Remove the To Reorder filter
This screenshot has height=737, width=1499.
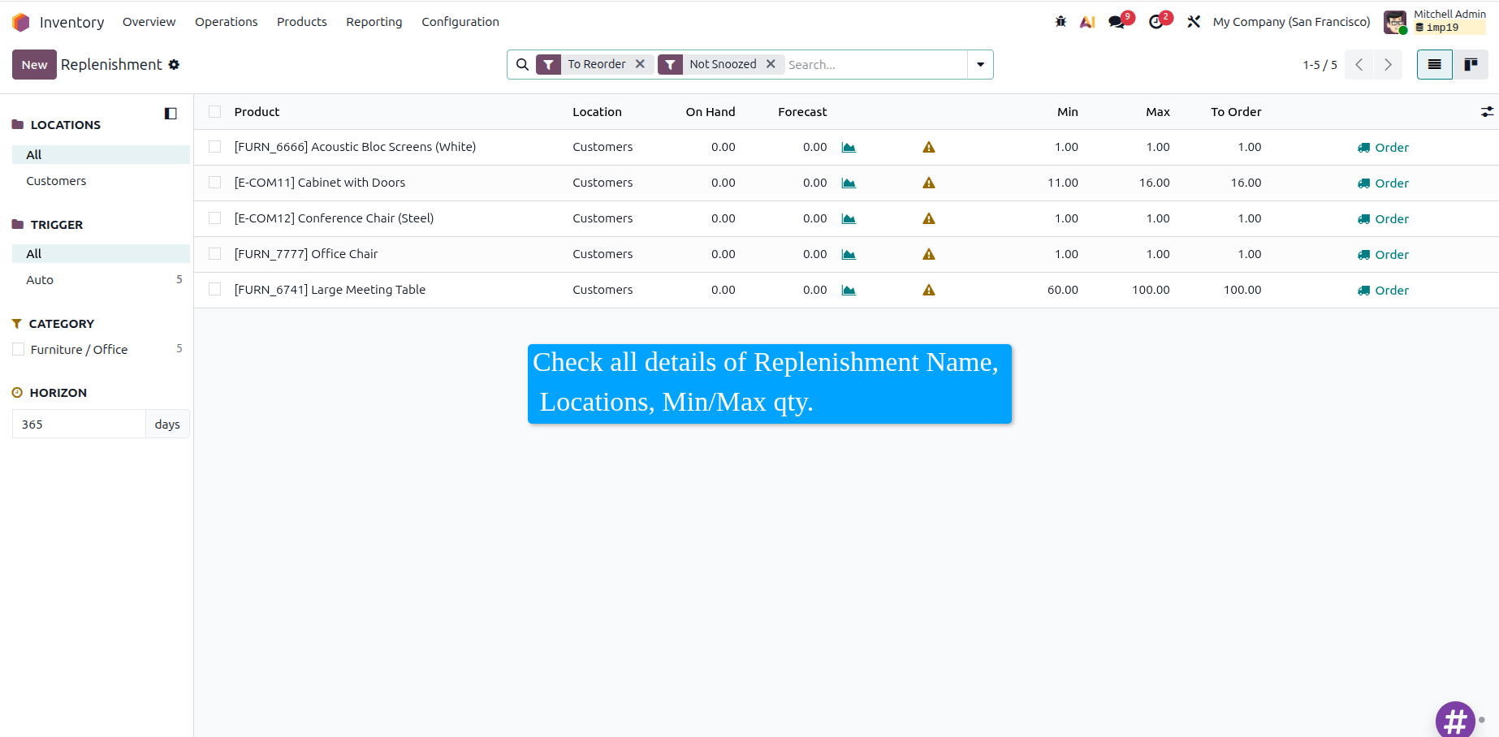(x=640, y=64)
